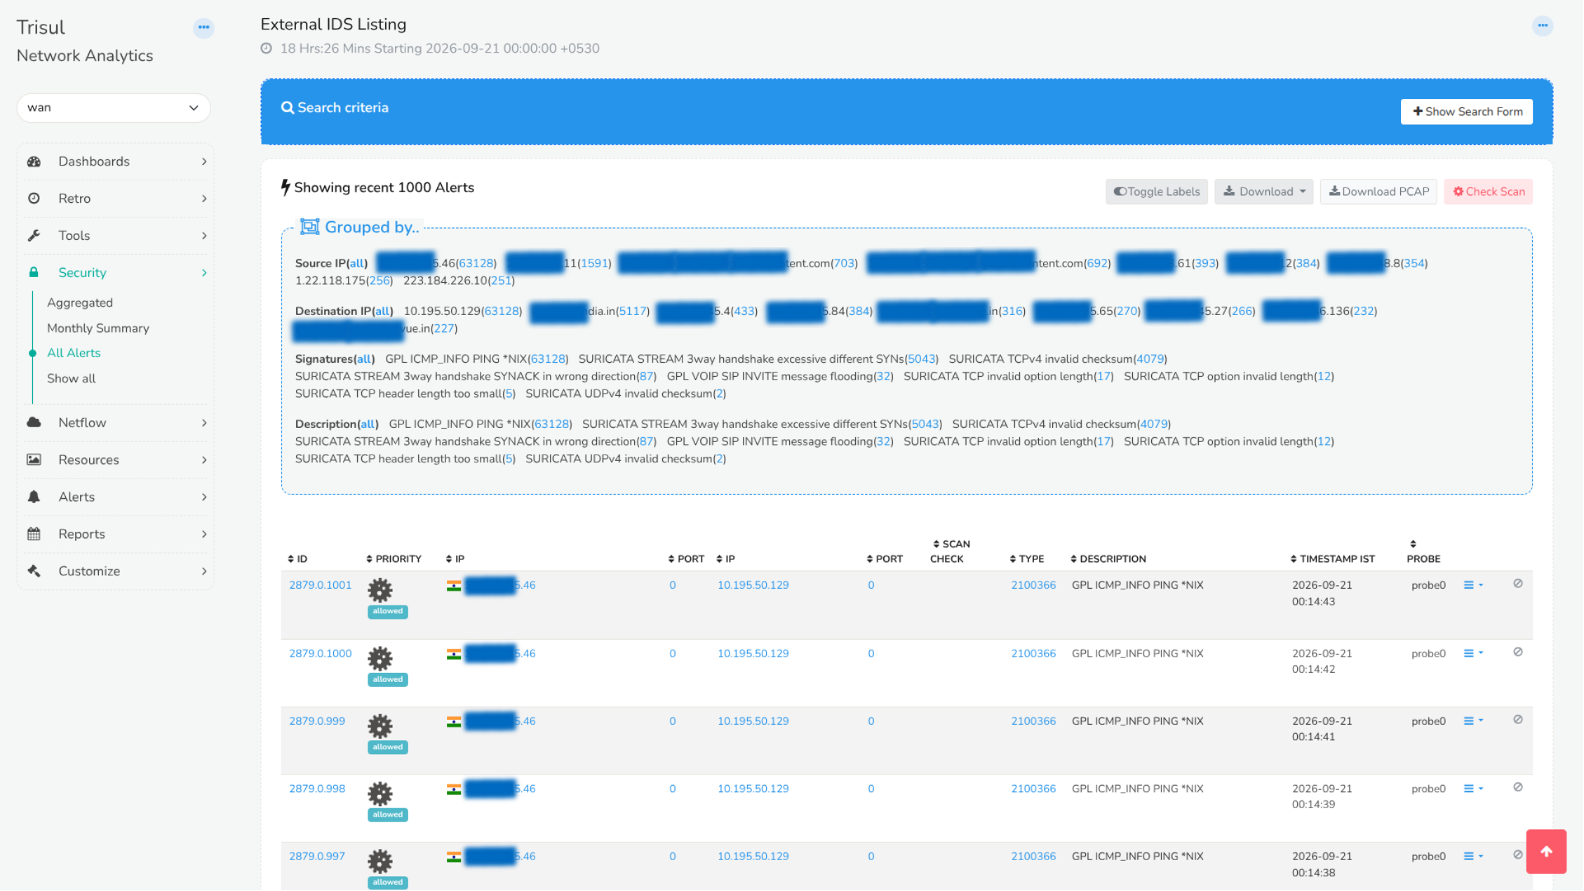Click the Resources image icon

tap(34, 460)
